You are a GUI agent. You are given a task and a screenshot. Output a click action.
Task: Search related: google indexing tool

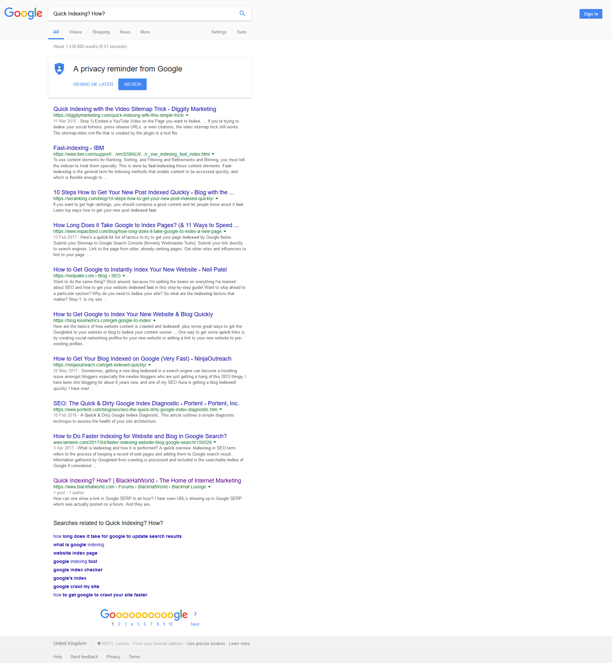pyautogui.click(x=75, y=561)
